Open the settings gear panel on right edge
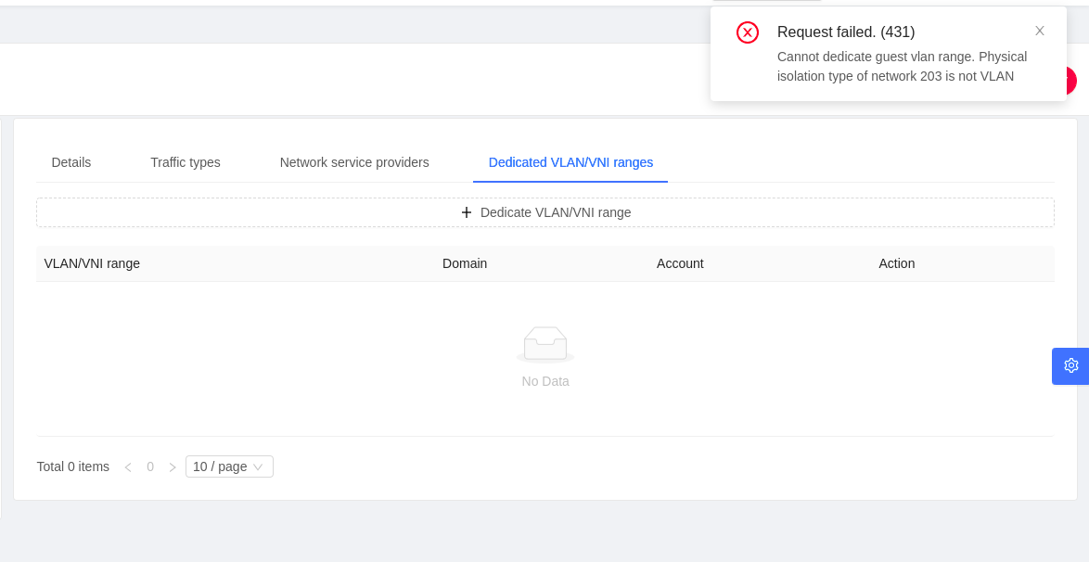 coord(1070,365)
